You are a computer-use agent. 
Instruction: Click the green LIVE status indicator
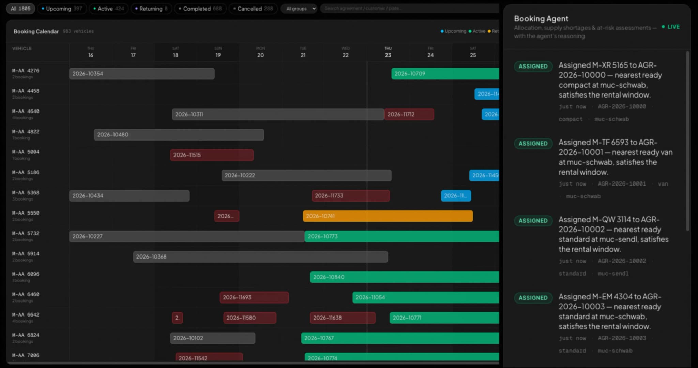[x=670, y=27]
